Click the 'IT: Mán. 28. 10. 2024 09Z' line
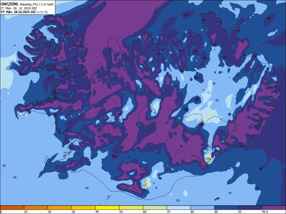Screen dimensions: 286x214 [x=19, y=8]
